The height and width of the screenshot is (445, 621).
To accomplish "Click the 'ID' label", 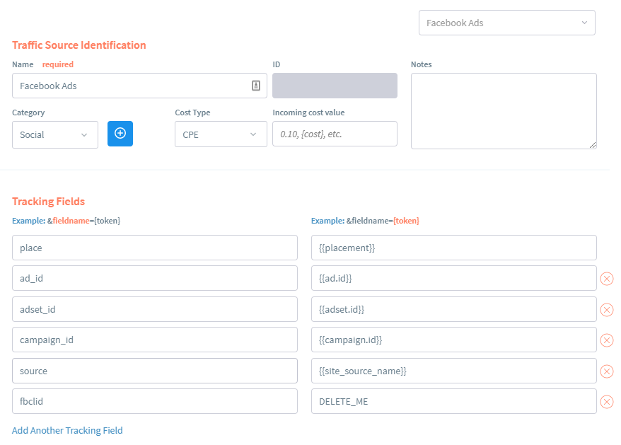I will pos(276,64).
